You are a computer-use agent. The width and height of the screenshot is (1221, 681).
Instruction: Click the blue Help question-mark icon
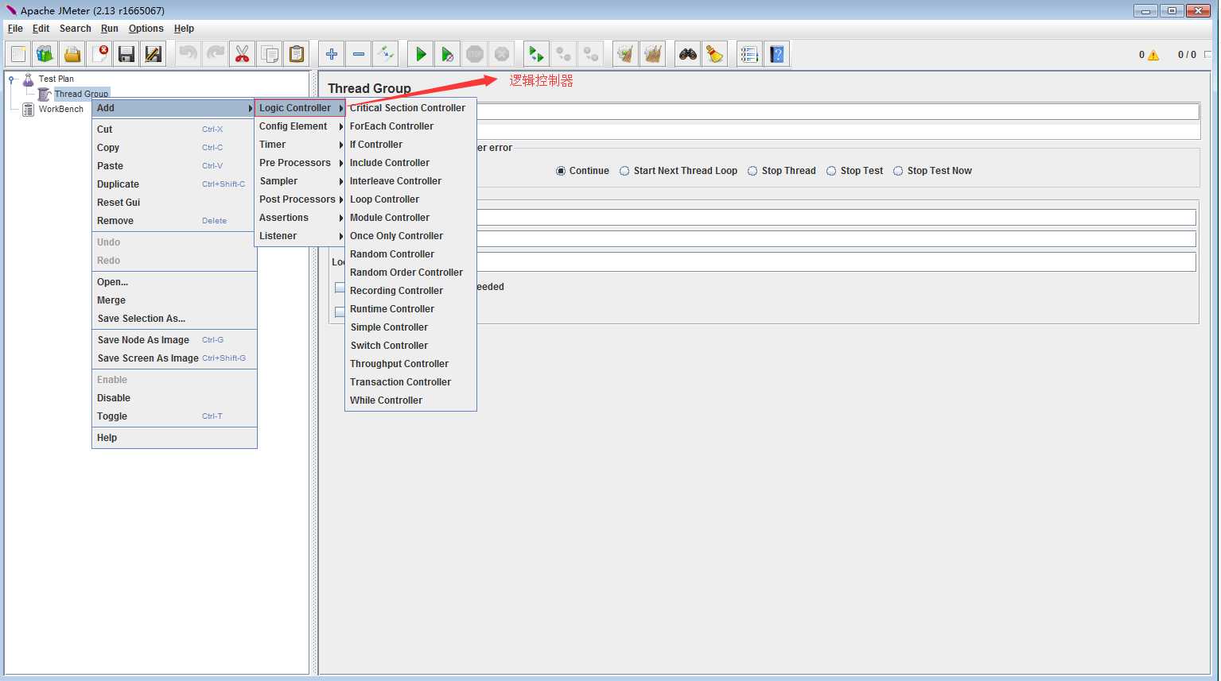(777, 54)
